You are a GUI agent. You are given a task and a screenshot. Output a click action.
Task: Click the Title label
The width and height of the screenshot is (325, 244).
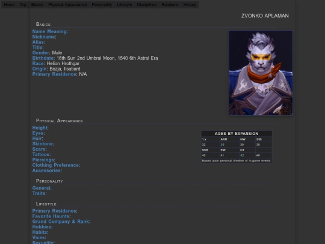(37, 48)
